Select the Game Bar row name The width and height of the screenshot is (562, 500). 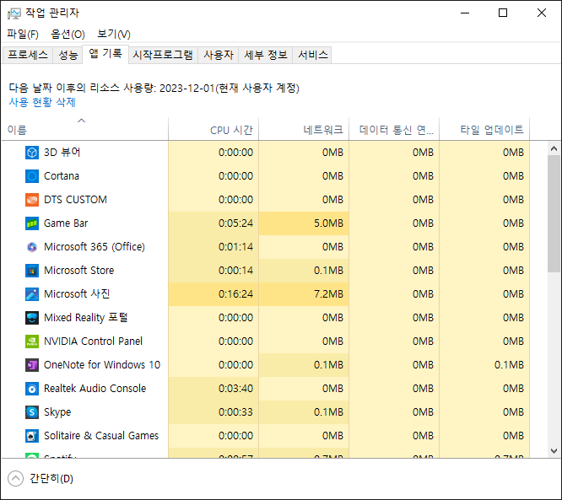pos(66,223)
